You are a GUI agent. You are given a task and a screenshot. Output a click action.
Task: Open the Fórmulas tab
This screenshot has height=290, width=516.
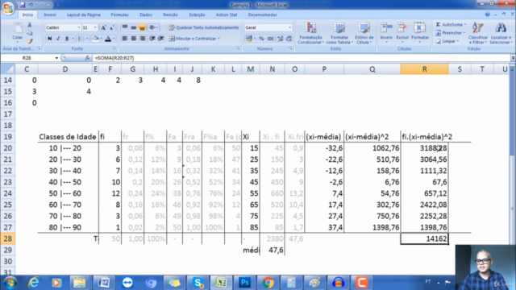120,14
